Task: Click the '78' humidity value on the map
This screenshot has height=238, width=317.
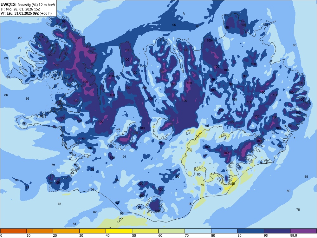Action: (298, 210)
